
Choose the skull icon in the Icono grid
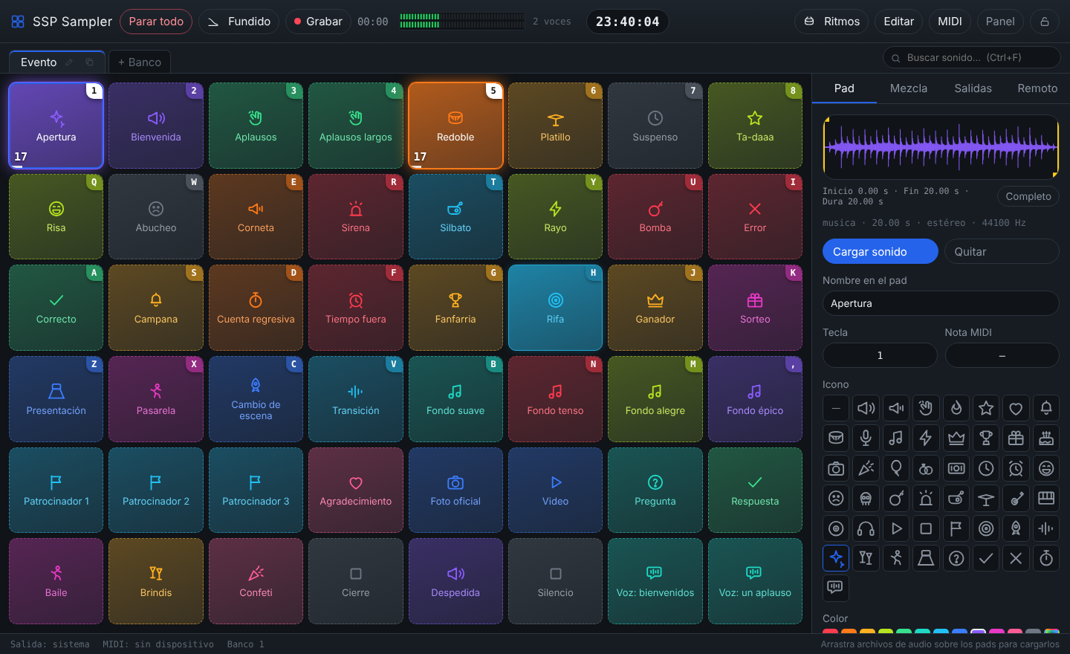(866, 498)
